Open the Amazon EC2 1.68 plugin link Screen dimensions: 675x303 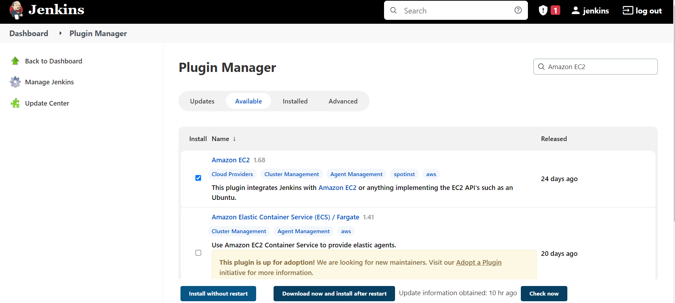pos(231,160)
